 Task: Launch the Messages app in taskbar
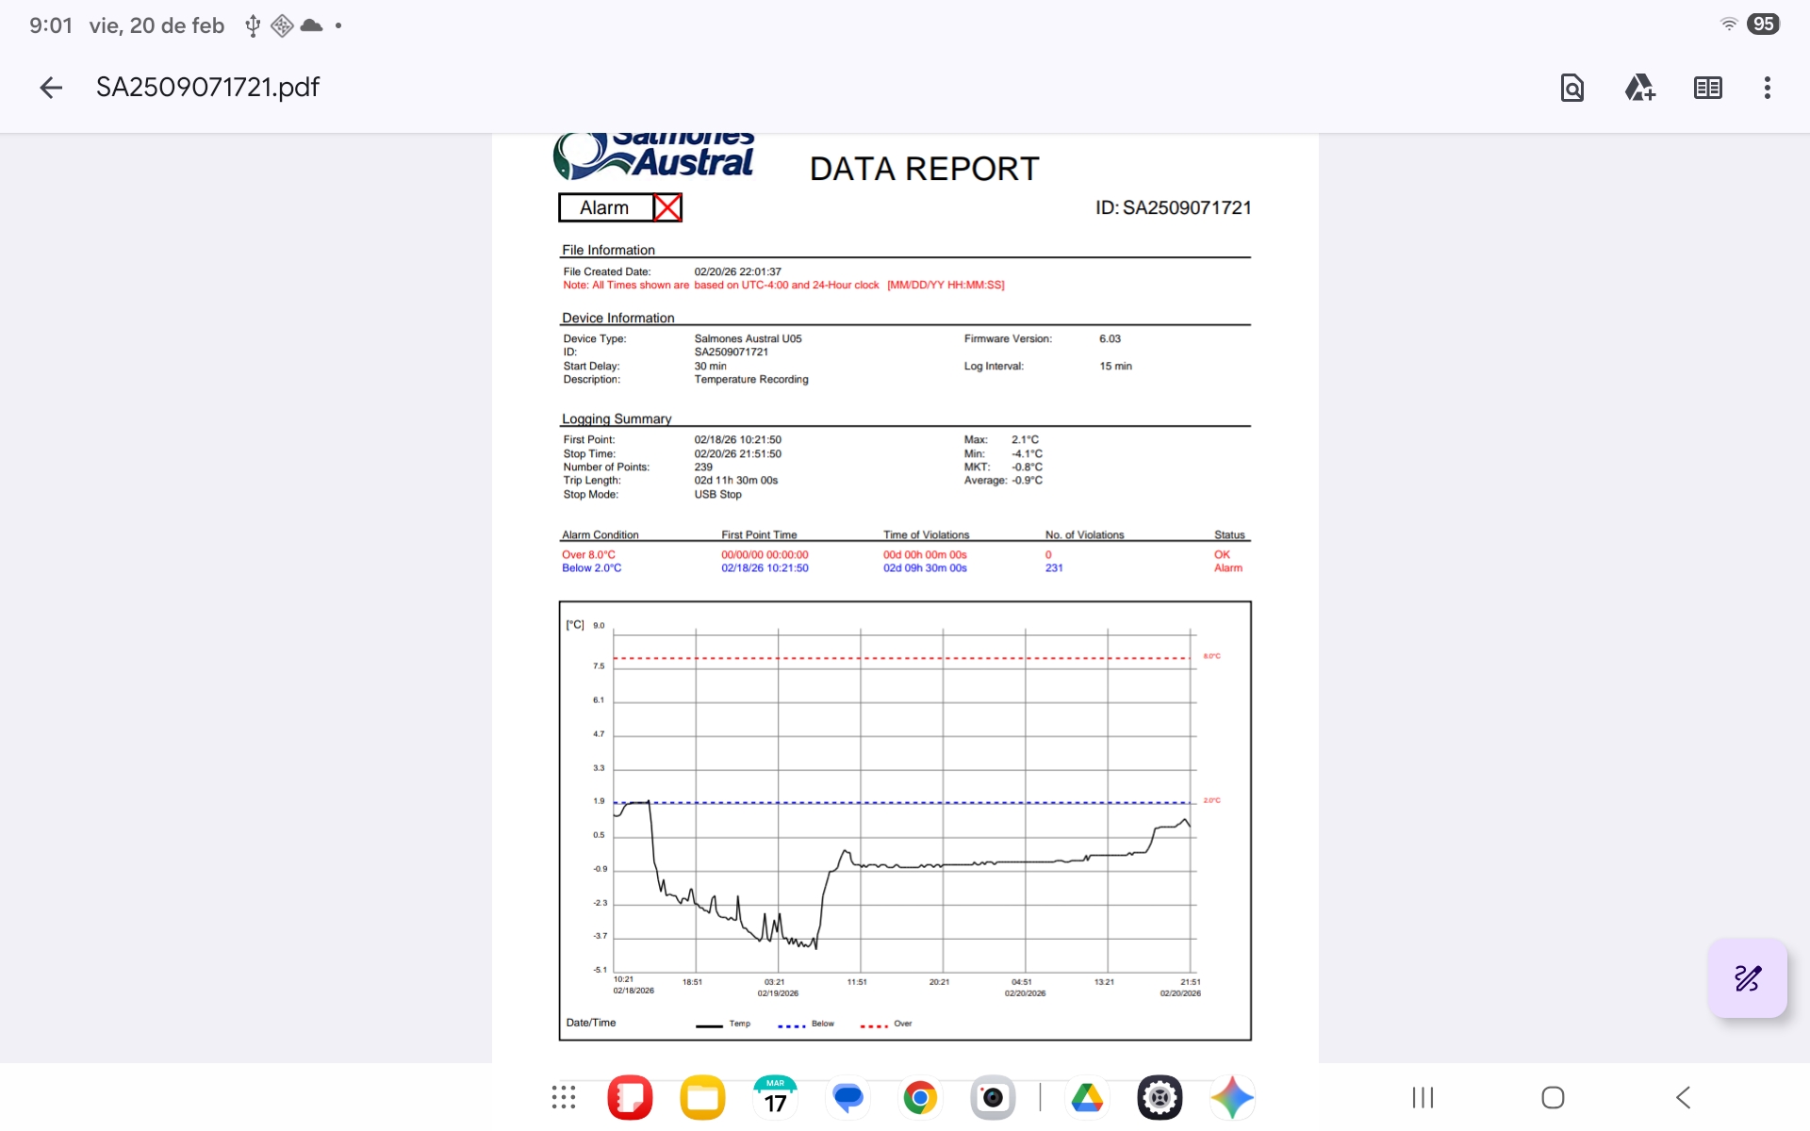click(x=847, y=1097)
